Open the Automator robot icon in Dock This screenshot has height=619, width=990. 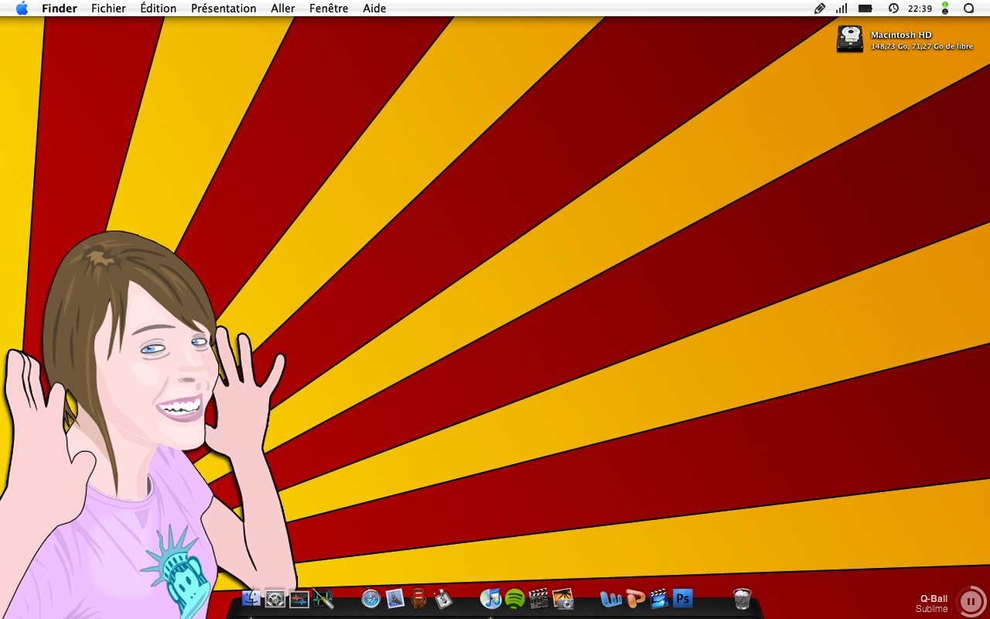[x=443, y=598]
